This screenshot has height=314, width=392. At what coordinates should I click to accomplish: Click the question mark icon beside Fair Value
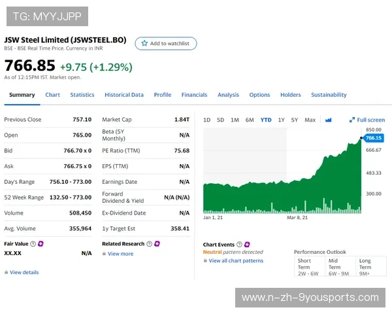click(x=33, y=244)
